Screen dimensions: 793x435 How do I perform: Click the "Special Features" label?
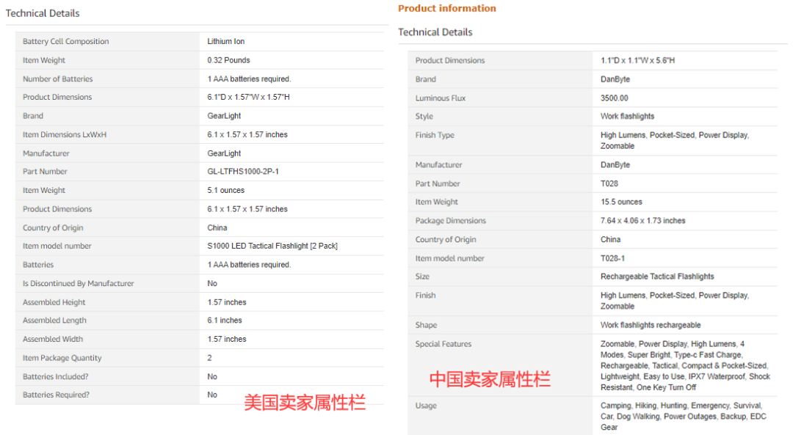(443, 344)
